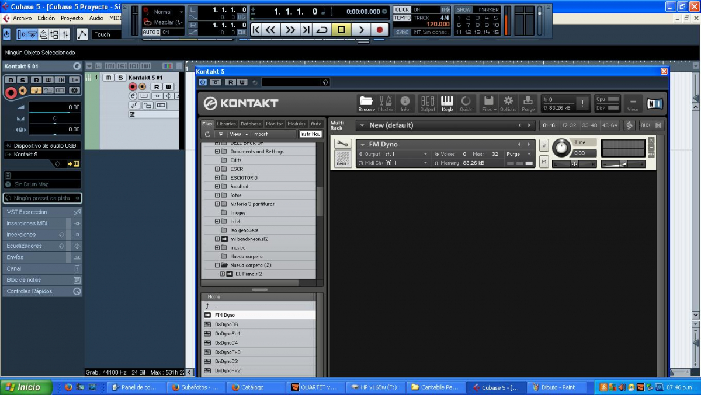701x395 pixels.
Task: Open Firefox icon in quick launch
Action: tap(68, 387)
